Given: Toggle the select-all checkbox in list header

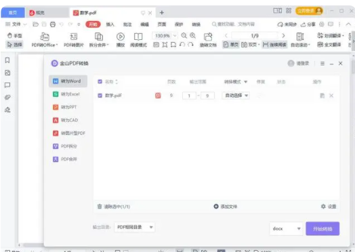Looking at the screenshot, I should click(x=100, y=81).
